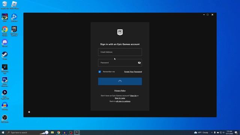240x135 pixels.
Task: Click the Sign Up link
Action: coord(133,96)
